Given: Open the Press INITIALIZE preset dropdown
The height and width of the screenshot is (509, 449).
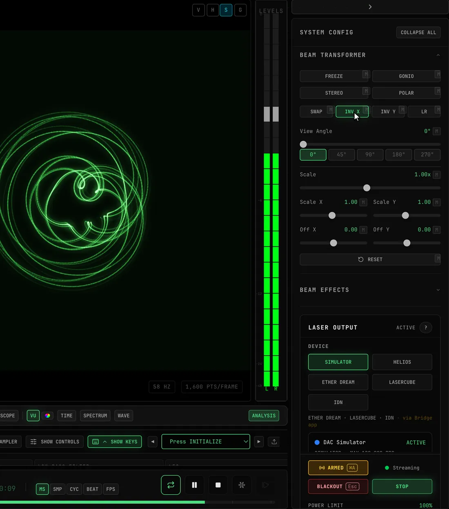Looking at the screenshot, I should (x=206, y=442).
